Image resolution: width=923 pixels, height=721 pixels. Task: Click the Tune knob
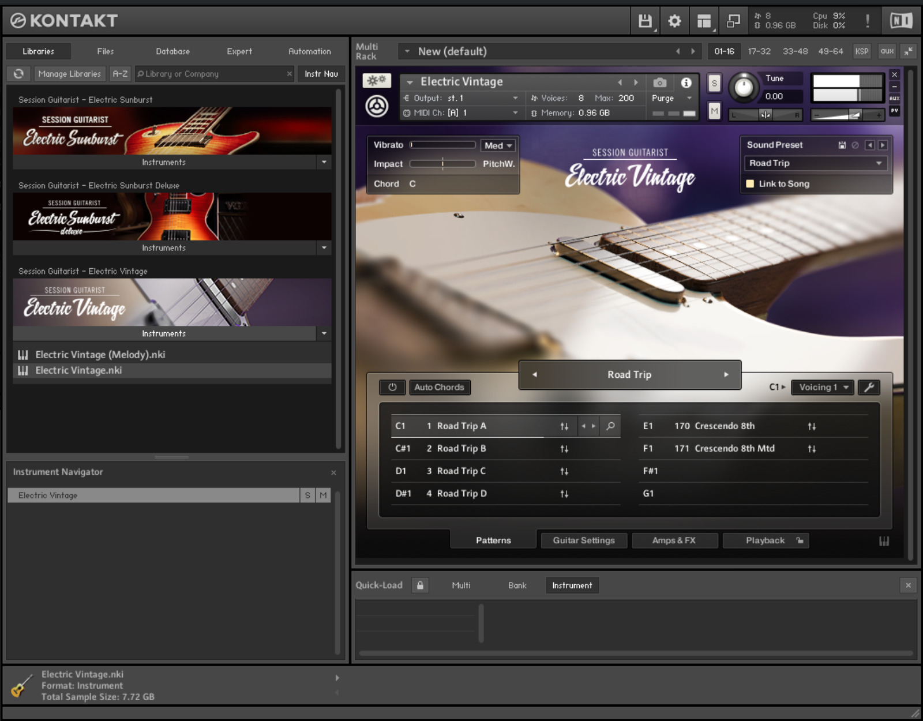743,88
